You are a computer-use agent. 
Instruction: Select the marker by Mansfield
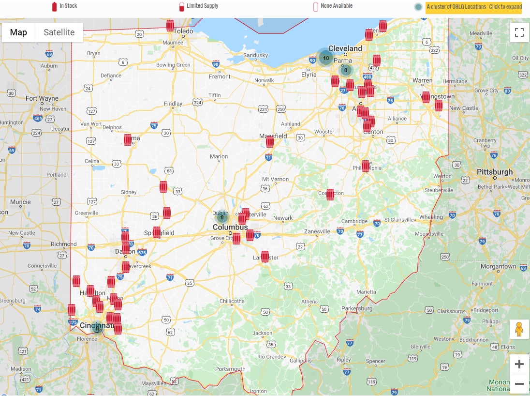tap(269, 141)
